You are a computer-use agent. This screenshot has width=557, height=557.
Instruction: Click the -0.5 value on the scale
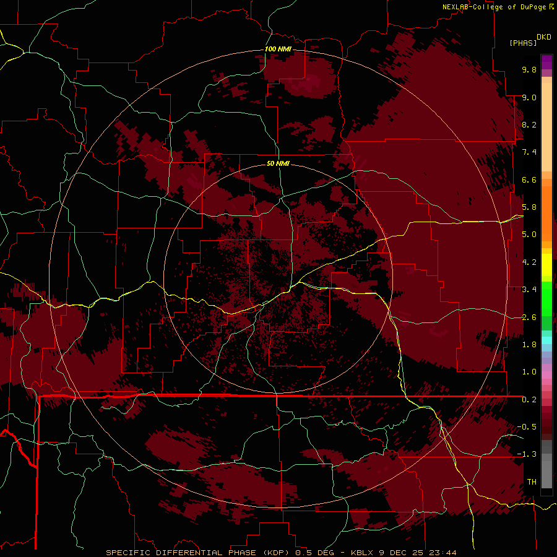click(x=527, y=427)
